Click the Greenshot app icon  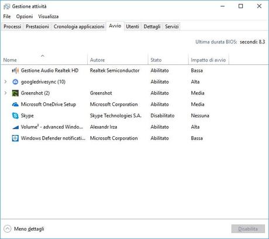[15, 93]
